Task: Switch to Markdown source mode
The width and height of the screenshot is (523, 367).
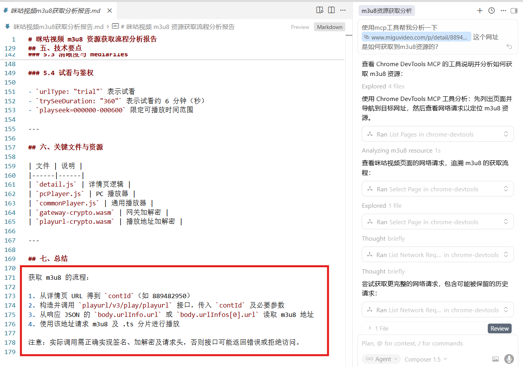Action: 330,27
